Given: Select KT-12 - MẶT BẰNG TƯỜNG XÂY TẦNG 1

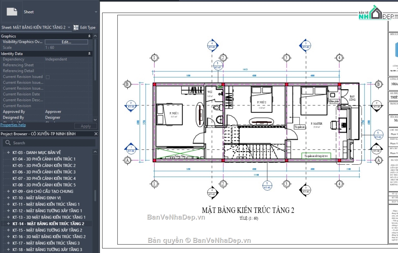Looking at the screenshot, I should (47, 211).
